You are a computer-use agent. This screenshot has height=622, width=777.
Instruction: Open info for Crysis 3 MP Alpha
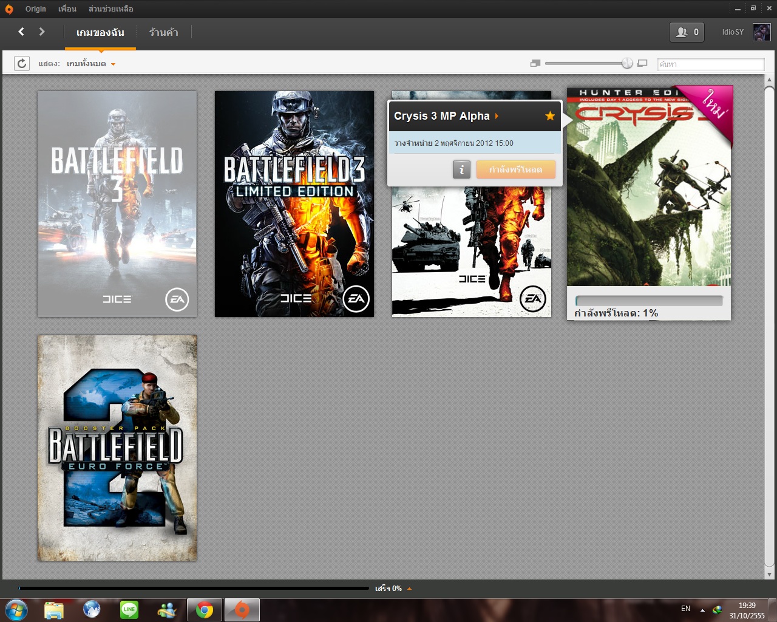point(461,169)
